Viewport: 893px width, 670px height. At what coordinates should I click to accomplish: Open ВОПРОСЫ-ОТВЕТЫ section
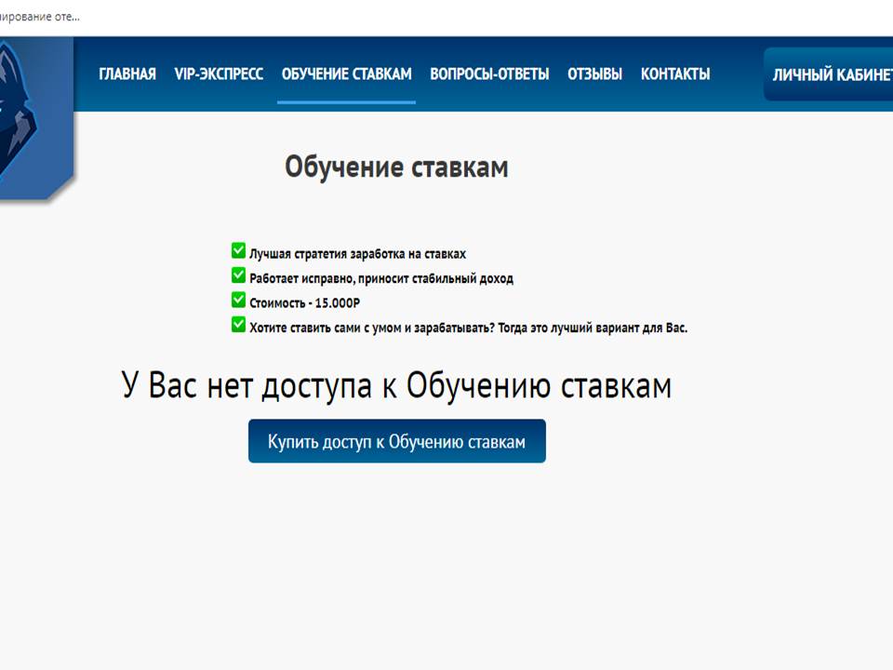(x=489, y=74)
